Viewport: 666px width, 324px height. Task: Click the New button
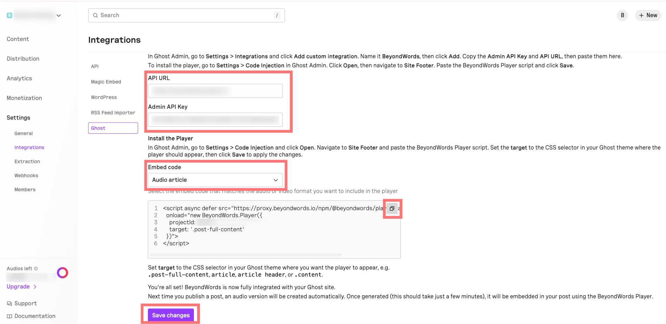pos(648,15)
